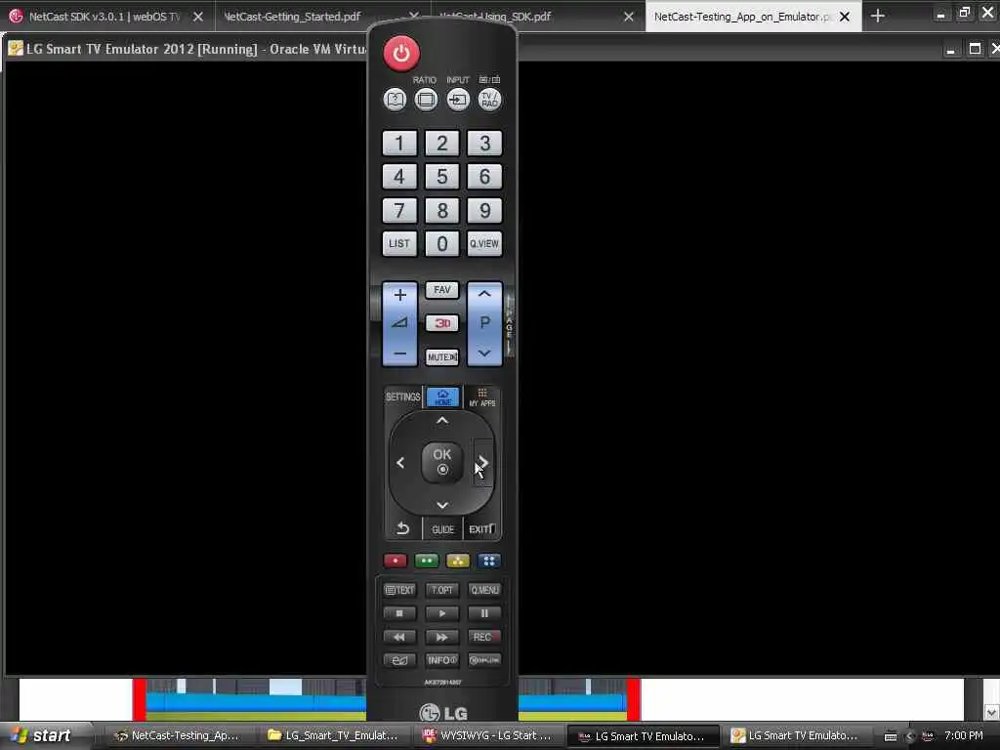The width and height of the screenshot is (1000, 750).
Task: Click number 6 on the remote keypad
Action: [484, 176]
